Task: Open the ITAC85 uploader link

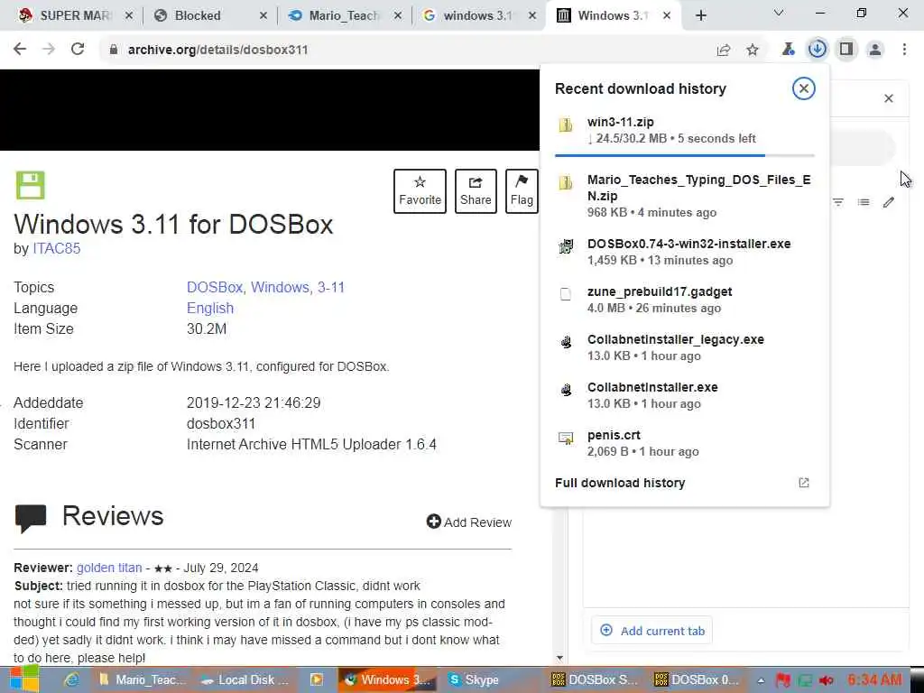Action: 57,248
